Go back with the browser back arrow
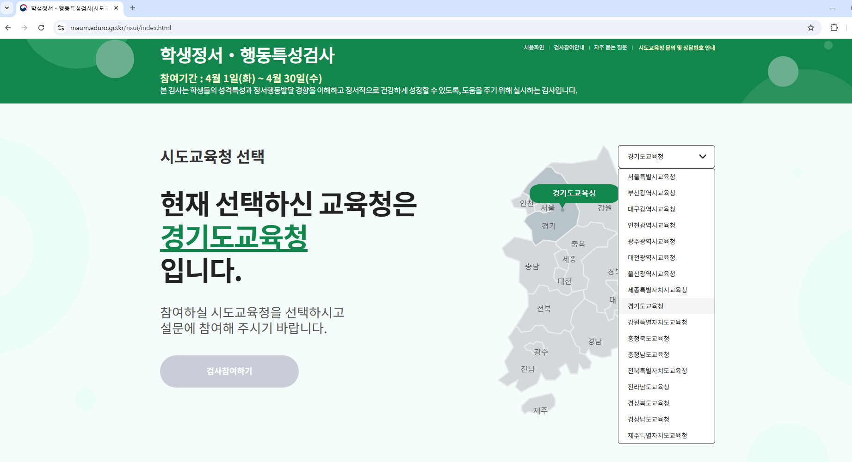The height and width of the screenshot is (462, 852). tap(8, 28)
